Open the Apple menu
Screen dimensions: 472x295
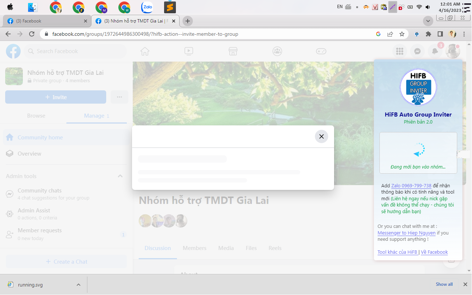(x=10, y=7)
